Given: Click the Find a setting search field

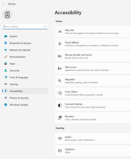Looking at the screenshot, I should [25, 26].
